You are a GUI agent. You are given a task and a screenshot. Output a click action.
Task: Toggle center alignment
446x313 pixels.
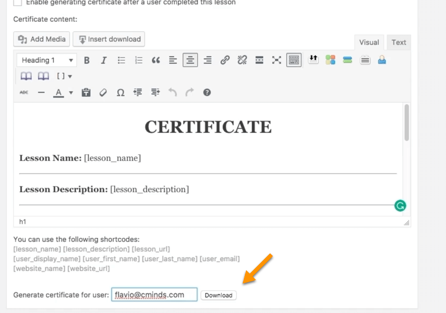tap(190, 60)
